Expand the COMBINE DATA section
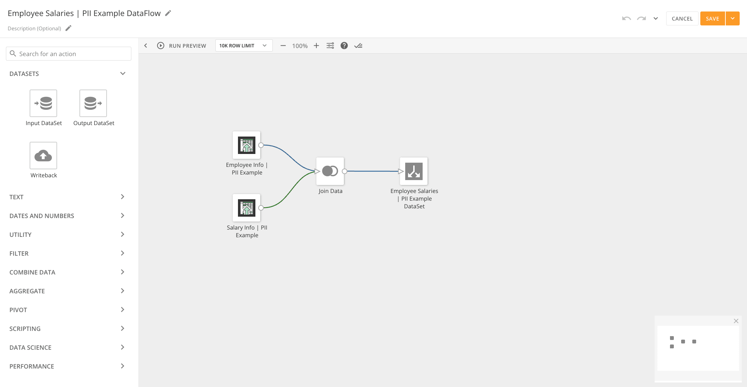This screenshot has width=747, height=387. click(67, 272)
